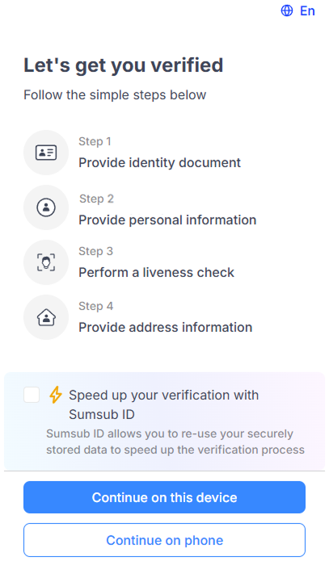Click the Sumsub ID description text
Screen dimensions: 329x561
175,442
